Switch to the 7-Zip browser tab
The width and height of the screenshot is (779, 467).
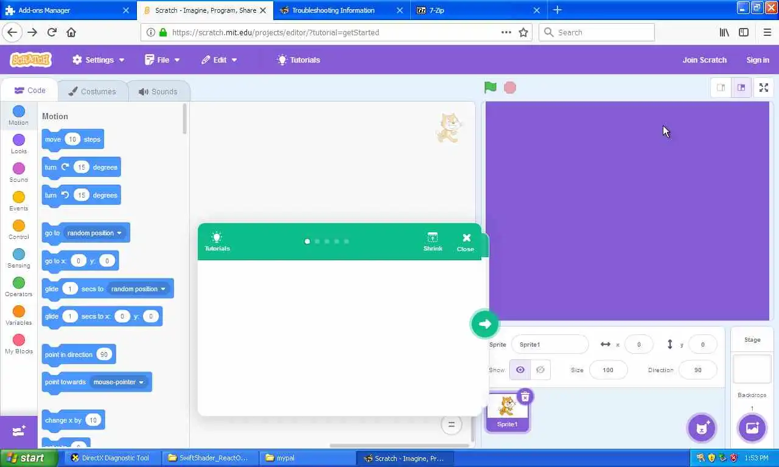479,10
